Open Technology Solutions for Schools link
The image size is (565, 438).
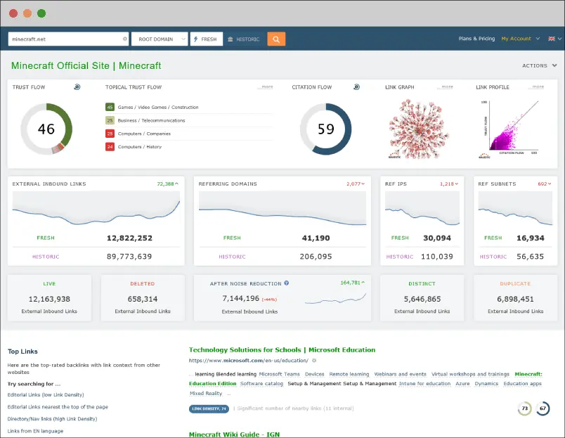(x=282, y=349)
